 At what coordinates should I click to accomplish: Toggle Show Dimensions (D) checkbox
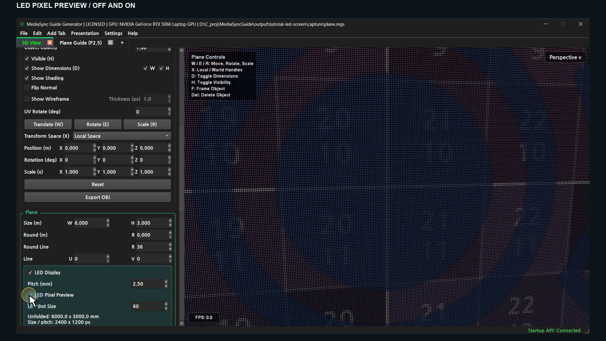[27, 68]
